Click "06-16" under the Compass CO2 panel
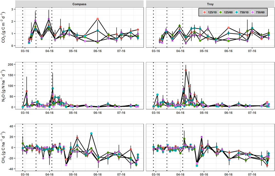The image size is (275, 176). coord(97,51)
